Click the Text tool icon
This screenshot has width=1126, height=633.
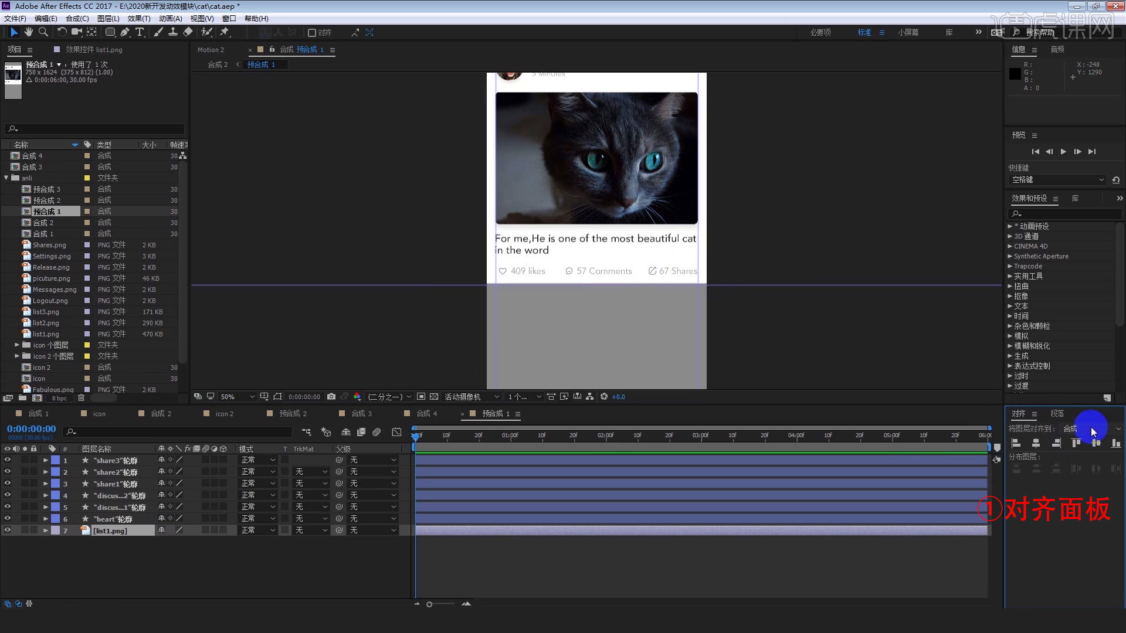coord(139,32)
